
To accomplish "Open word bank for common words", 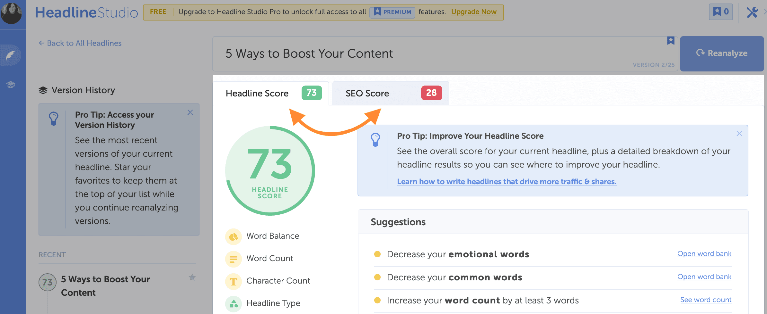I will pyautogui.click(x=704, y=277).
